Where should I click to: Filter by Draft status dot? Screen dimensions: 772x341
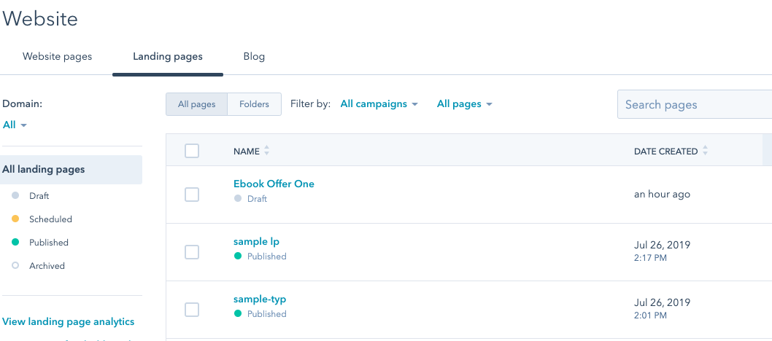click(x=15, y=196)
